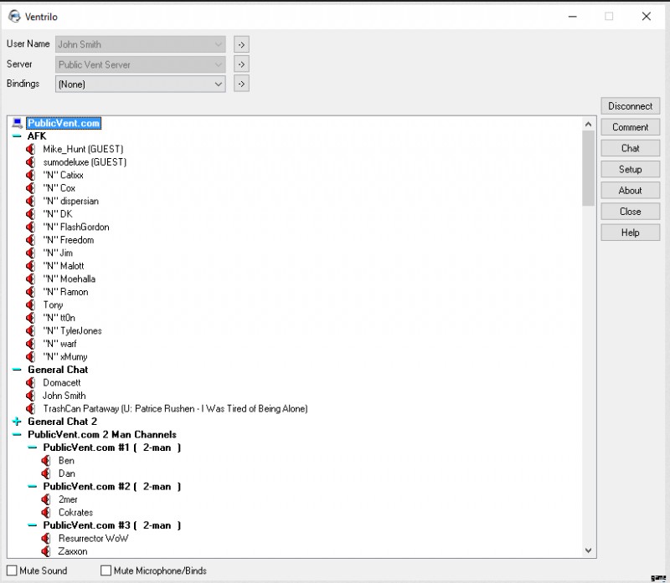This screenshot has width=670, height=583.
Task: Click the channel list scrollbar thumb
Action: pos(589,168)
